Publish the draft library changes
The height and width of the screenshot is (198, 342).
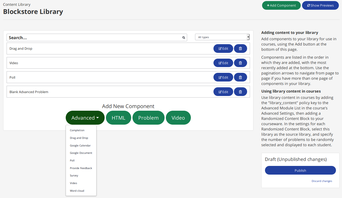(x=300, y=170)
